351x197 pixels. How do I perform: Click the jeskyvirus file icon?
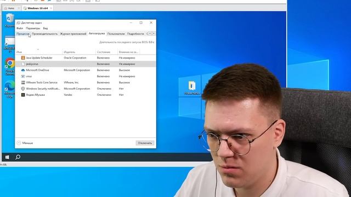pos(23,64)
